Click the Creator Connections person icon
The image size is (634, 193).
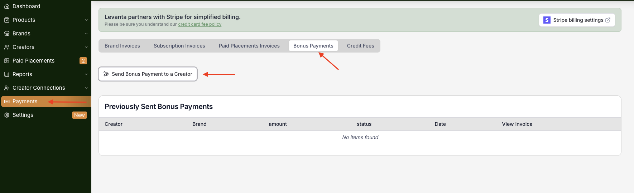(7, 88)
